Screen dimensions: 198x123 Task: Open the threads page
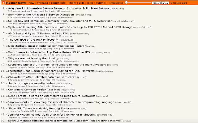click(42, 3)
